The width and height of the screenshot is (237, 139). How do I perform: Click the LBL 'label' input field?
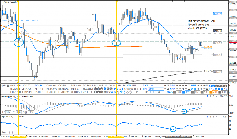tap(156, 89)
